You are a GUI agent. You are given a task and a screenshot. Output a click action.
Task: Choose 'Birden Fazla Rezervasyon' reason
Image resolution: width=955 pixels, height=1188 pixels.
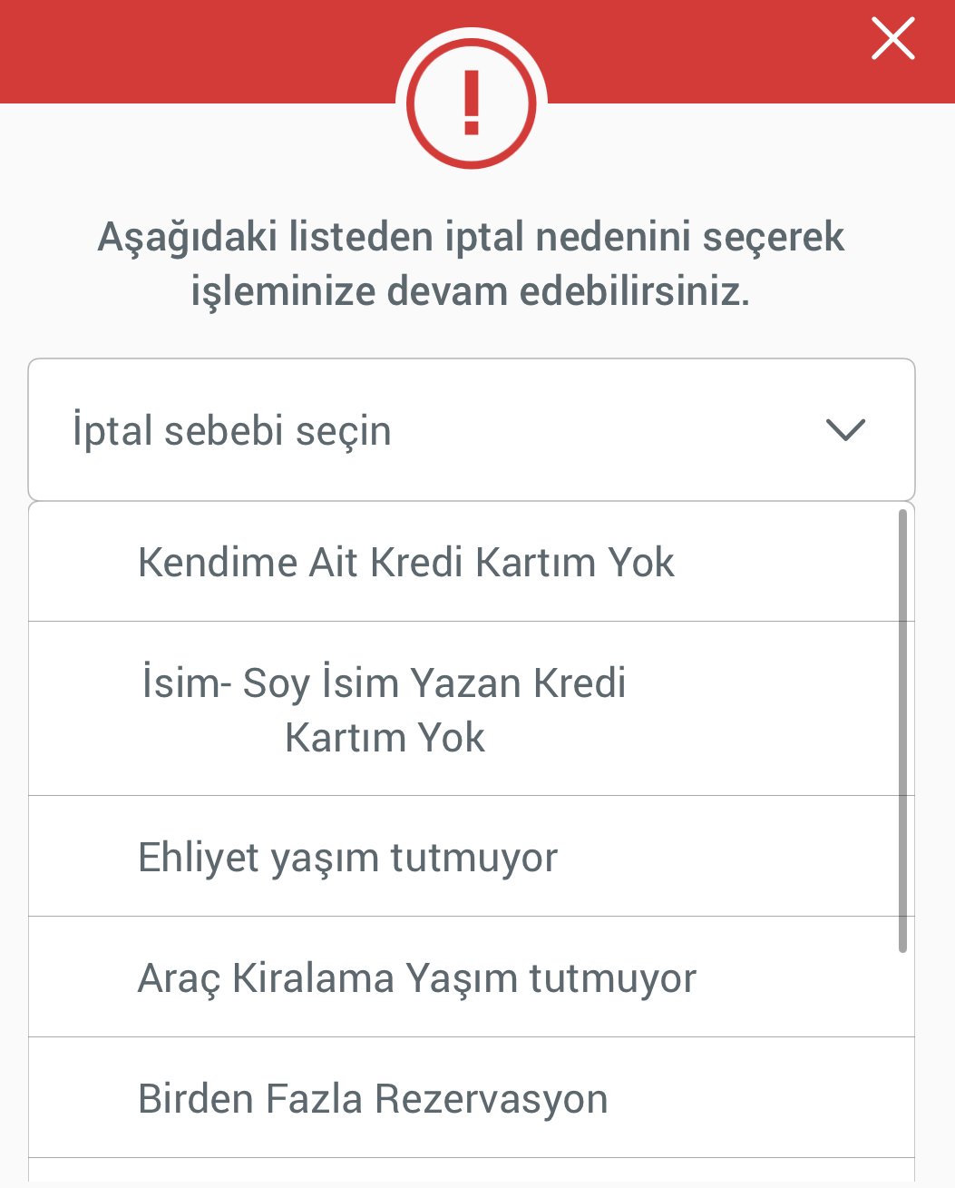(472, 1098)
